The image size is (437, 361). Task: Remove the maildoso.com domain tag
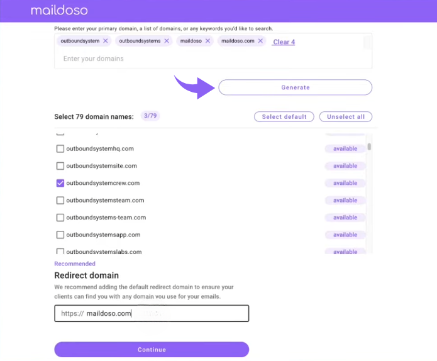point(262,41)
